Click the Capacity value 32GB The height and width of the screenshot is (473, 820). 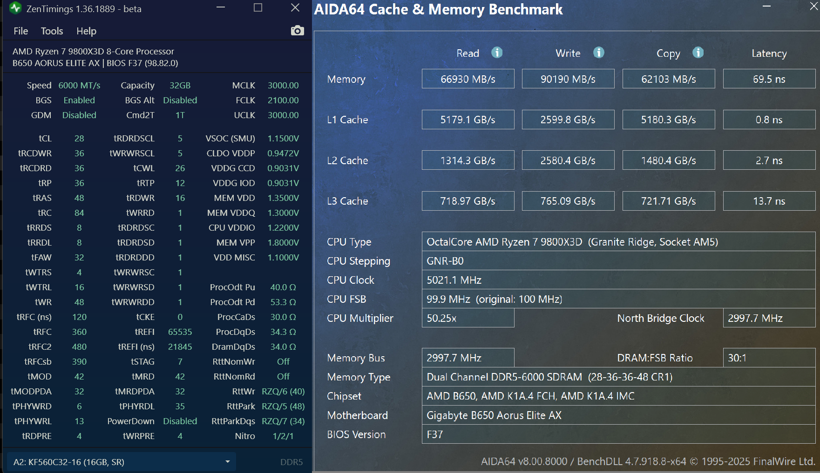pos(180,85)
